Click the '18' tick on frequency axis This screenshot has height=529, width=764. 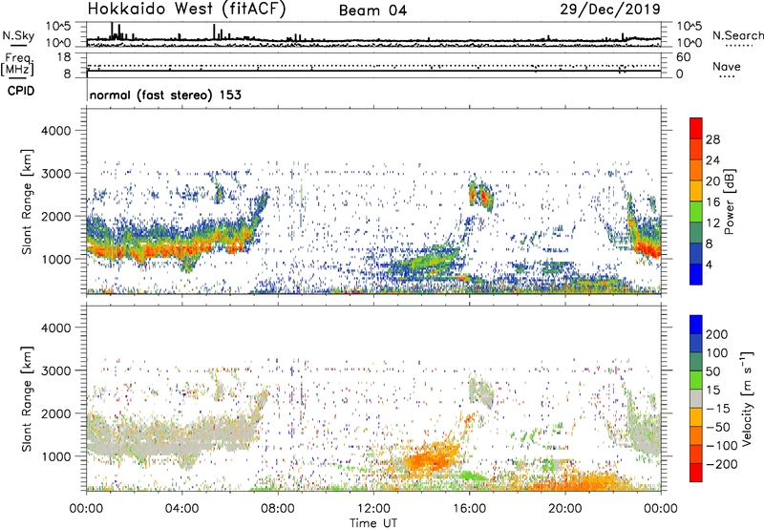pyautogui.click(x=64, y=57)
